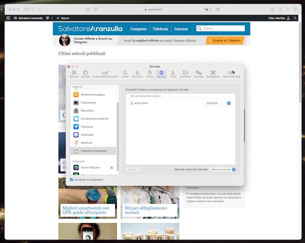
Task: Click Nuovo in the WordPress admin bar
Action: [63, 18]
